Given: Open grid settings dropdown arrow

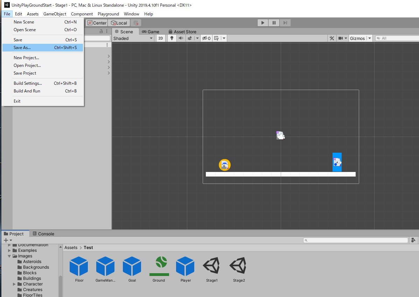Looking at the screenshot, I should coord(224,38).
